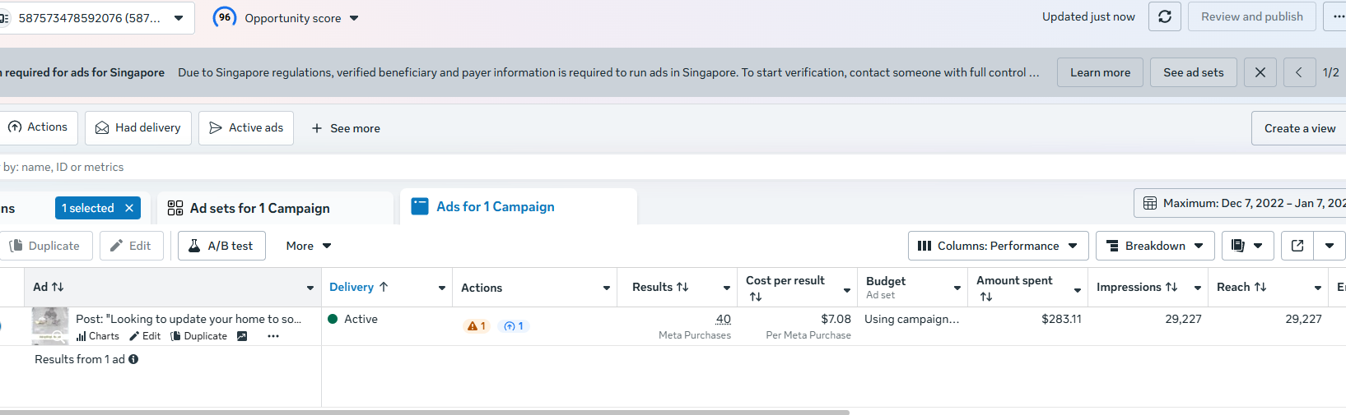
Task: Click the warning badge in Actions column
Action: [x=477, y=326]
